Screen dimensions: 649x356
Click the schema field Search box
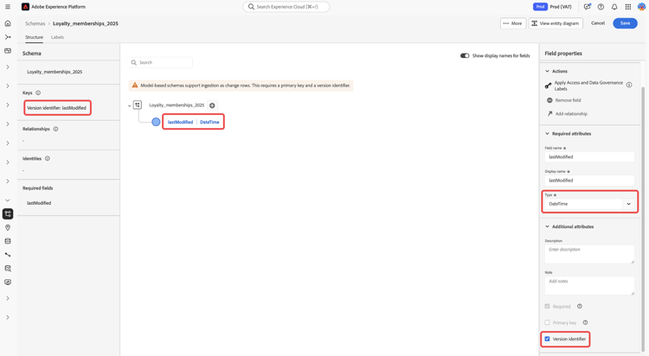tap(160, 62)
